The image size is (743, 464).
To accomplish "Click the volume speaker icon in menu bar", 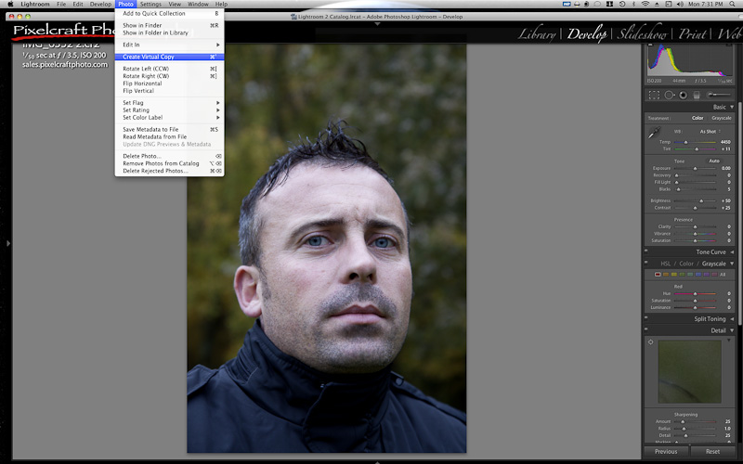I will click(x=681, y=4).
